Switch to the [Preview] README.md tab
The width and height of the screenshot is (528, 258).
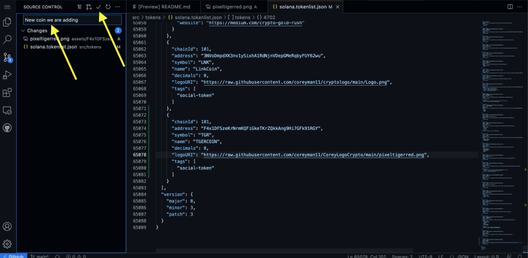click(163, 7)
